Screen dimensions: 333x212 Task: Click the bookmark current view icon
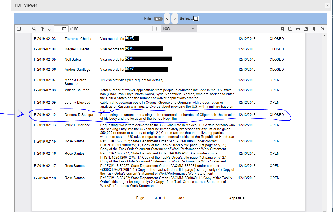(314, 29)
